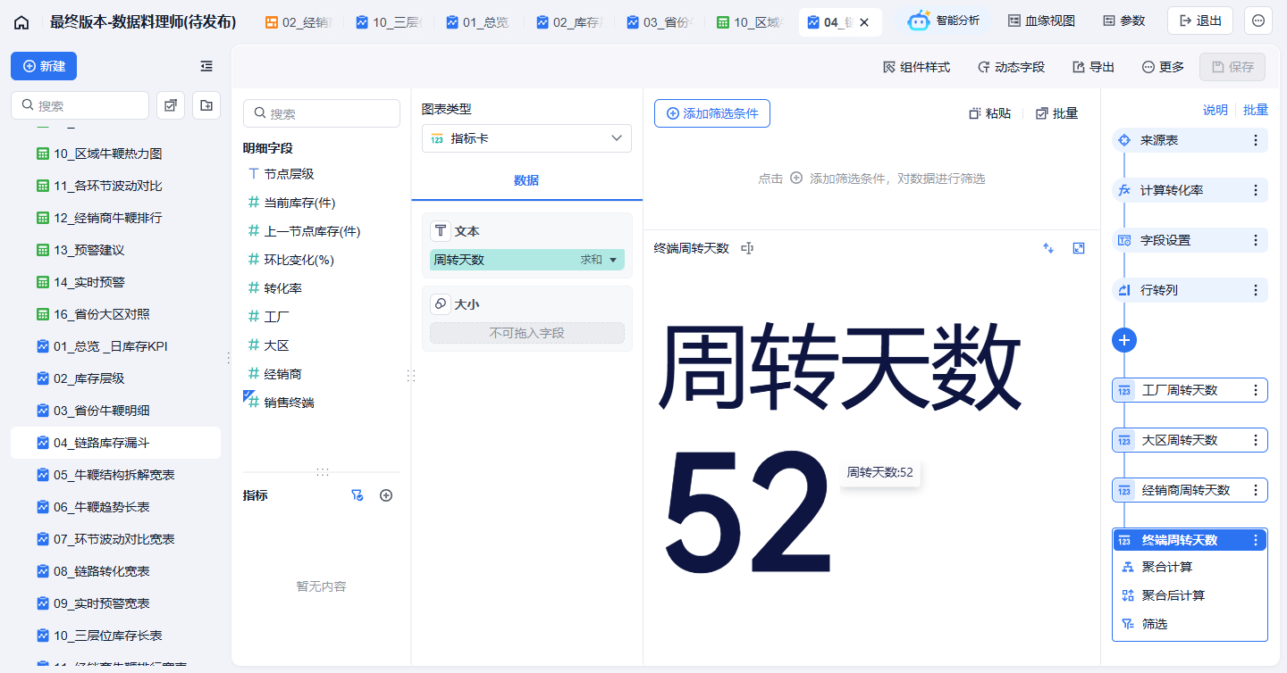
Task: Click the 批量 link in the right panel
Action: point(1256,110)
